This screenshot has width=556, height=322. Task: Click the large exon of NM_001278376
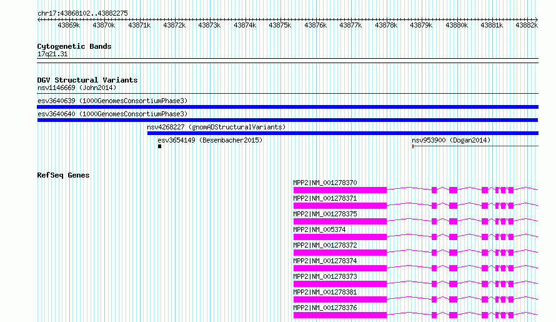[340, 315]
